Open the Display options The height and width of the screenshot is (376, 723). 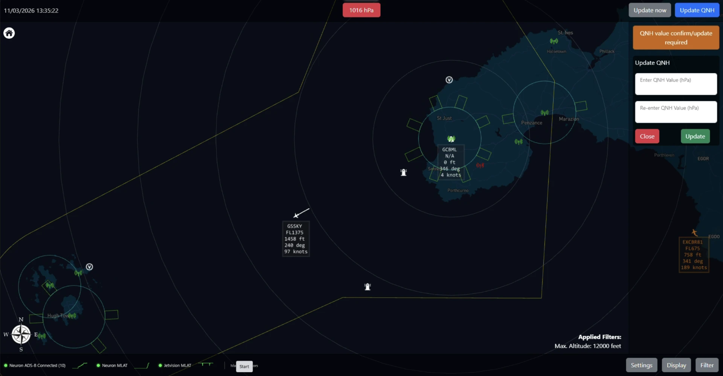click(x=676, y=365)
